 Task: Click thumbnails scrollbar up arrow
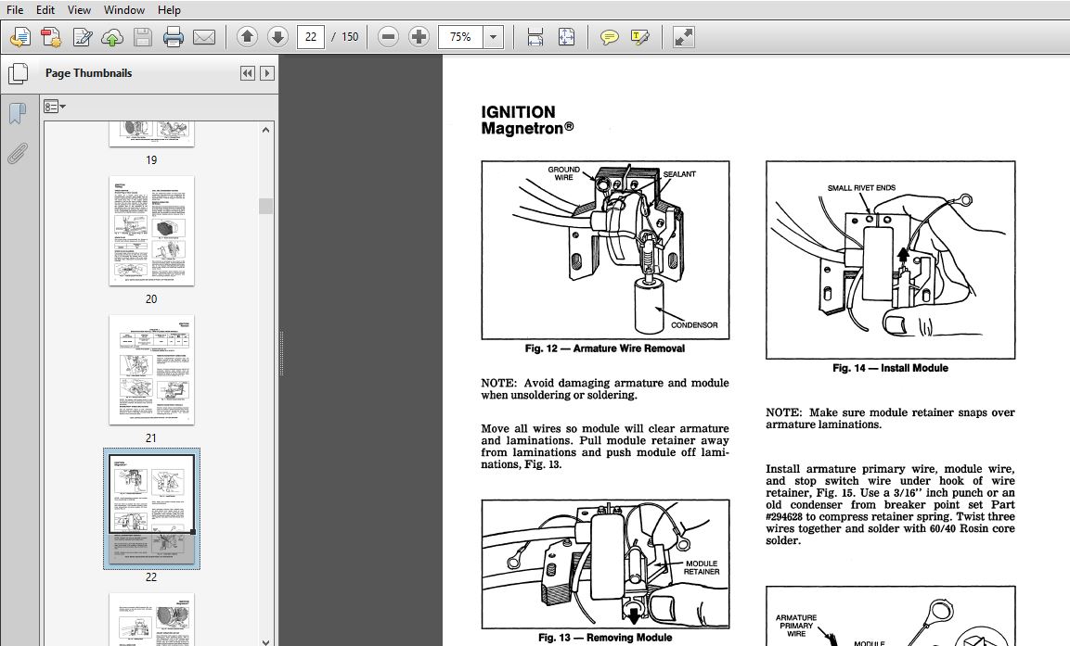click(266, 130)
